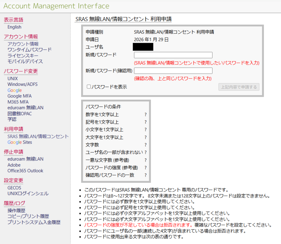
Task: Focus the 新規パスワード(確認用) field
Action: (173, 71)
